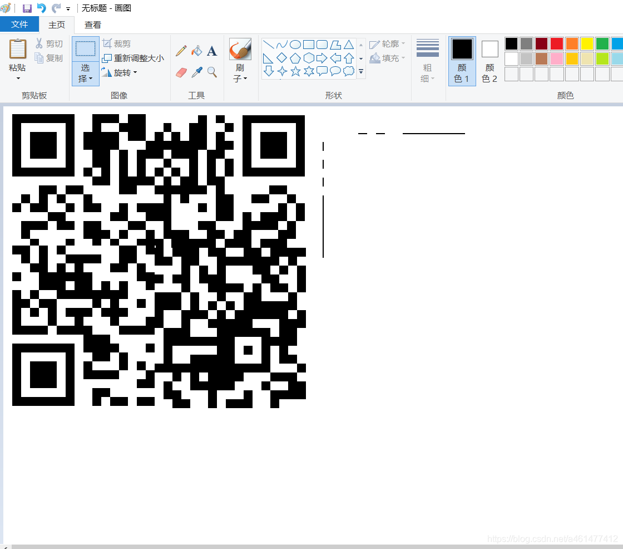The image size is (623, 549).
Task: Pick the dark red color swatch
Action: click(x=542, y=43)
